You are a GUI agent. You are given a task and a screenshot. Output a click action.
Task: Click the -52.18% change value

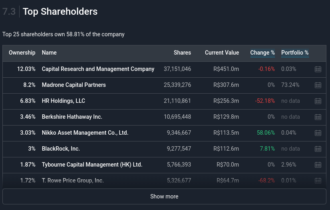265,101
